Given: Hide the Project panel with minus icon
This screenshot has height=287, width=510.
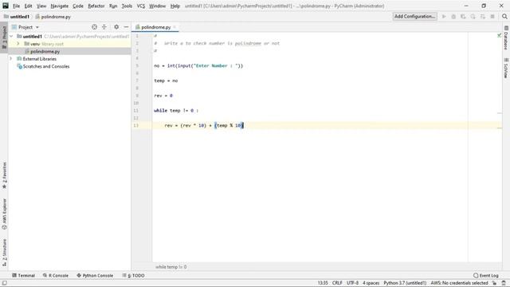Looking at the screenshot, I should (x=126, y=27).
